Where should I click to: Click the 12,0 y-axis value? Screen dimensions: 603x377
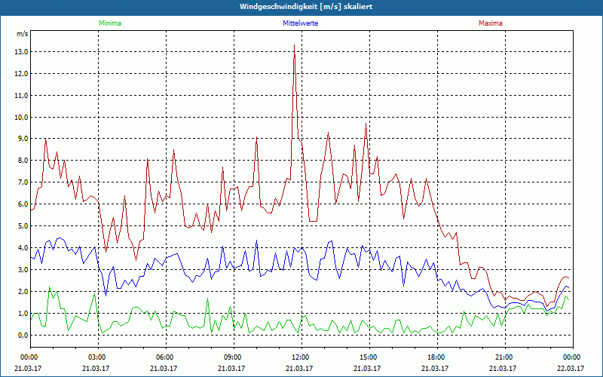pos(22,74)
